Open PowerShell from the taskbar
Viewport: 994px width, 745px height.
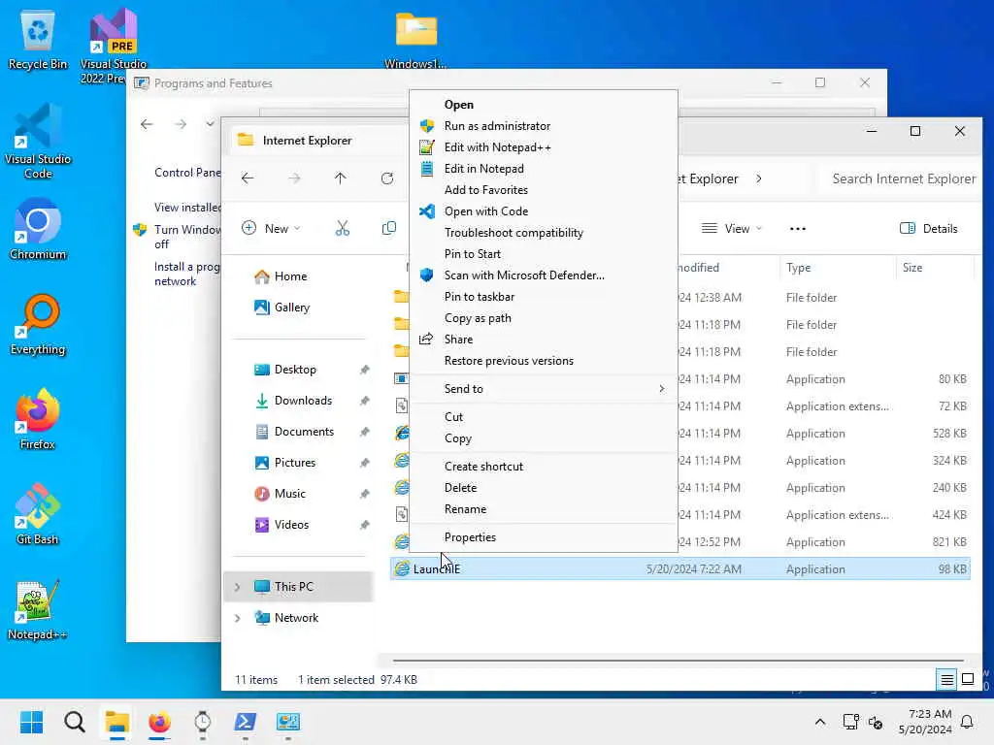pos(246,722)
